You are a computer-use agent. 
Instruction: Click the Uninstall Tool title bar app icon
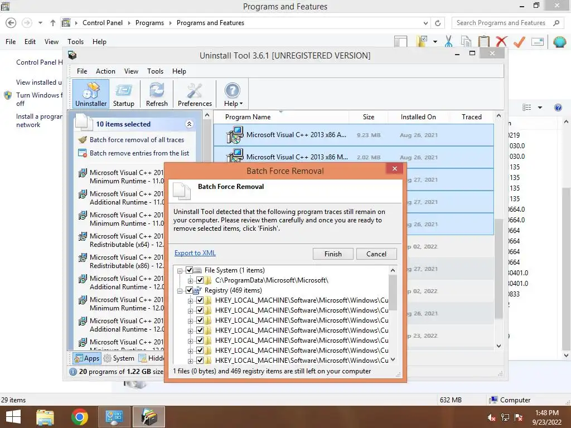(x=72, y=55)
